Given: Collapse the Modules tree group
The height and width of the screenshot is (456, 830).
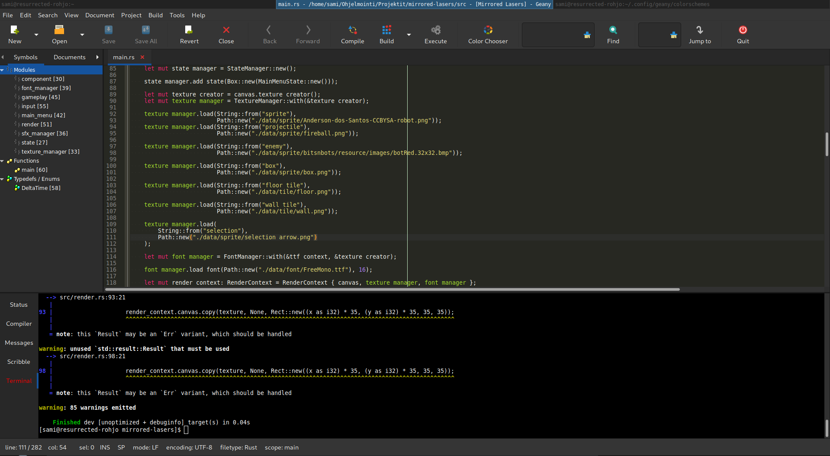Looking at the screenshot, I should 2,70.
